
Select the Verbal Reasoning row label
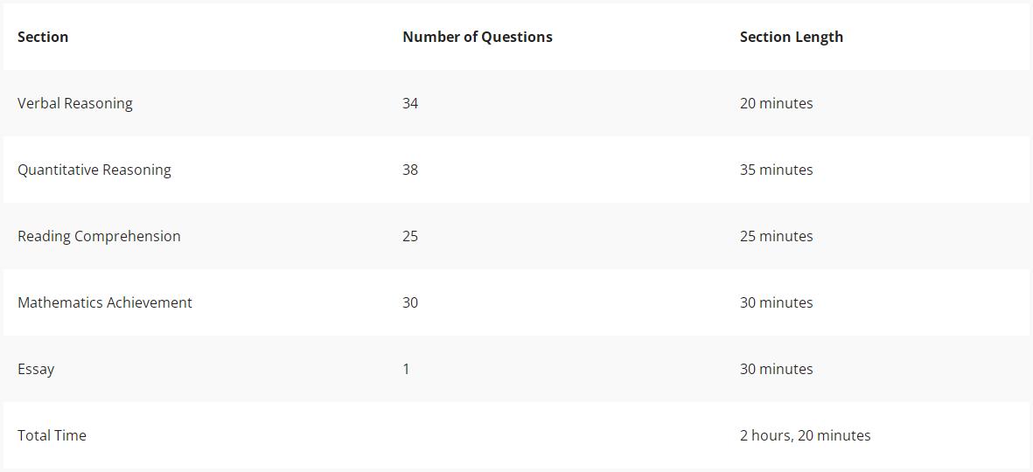75,103
